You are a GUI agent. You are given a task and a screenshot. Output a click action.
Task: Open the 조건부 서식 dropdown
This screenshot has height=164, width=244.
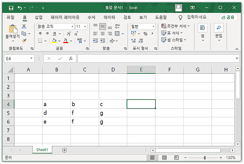tap(176, 26)
